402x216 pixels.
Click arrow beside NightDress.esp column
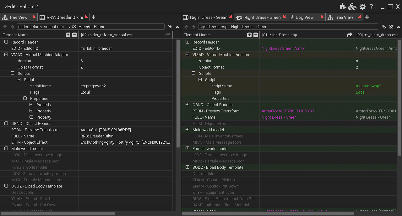pyautogui.click(x=349, y=35)
